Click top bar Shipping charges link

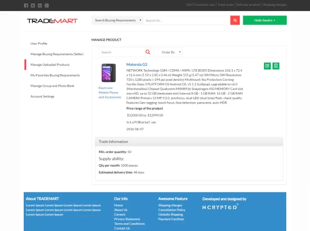coord(275,4)
